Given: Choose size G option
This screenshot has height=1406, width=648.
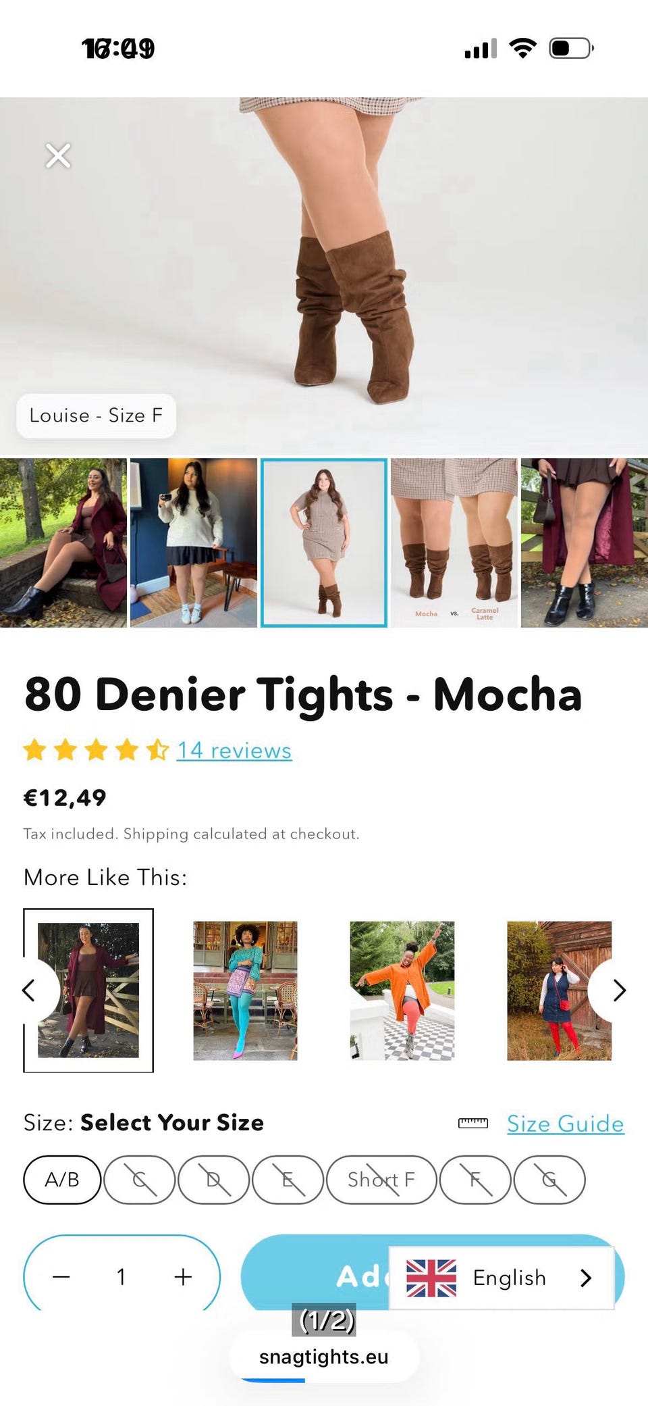Looking at the screenshot, I should 549,1180.
